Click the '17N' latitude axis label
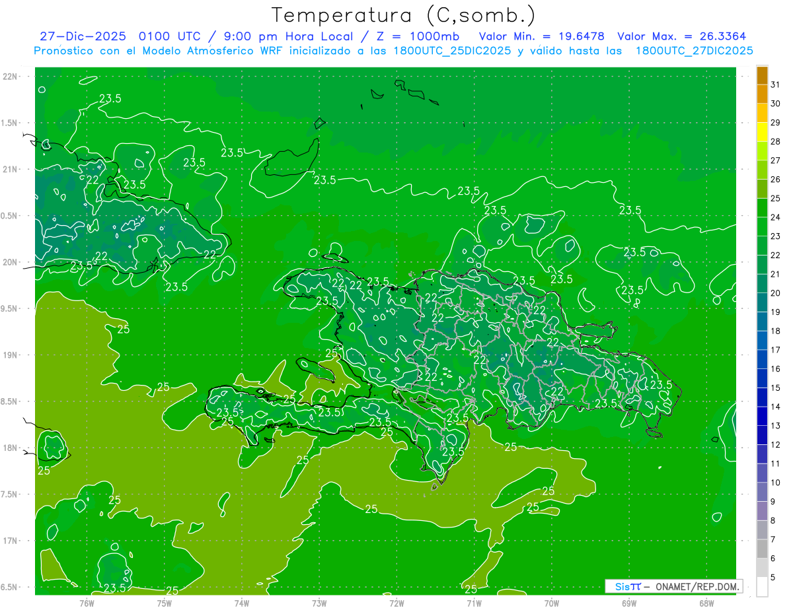This screenshot has height=612, width=793. tap(11, 541)
